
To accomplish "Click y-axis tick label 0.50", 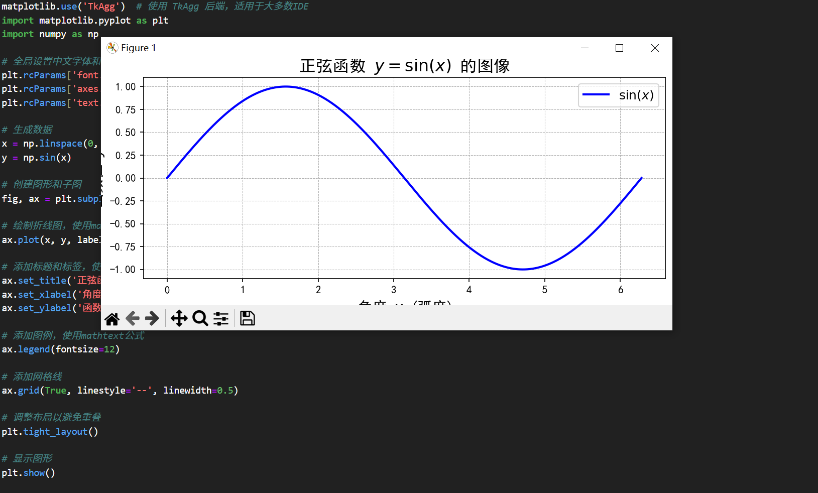I will (126, 133).
